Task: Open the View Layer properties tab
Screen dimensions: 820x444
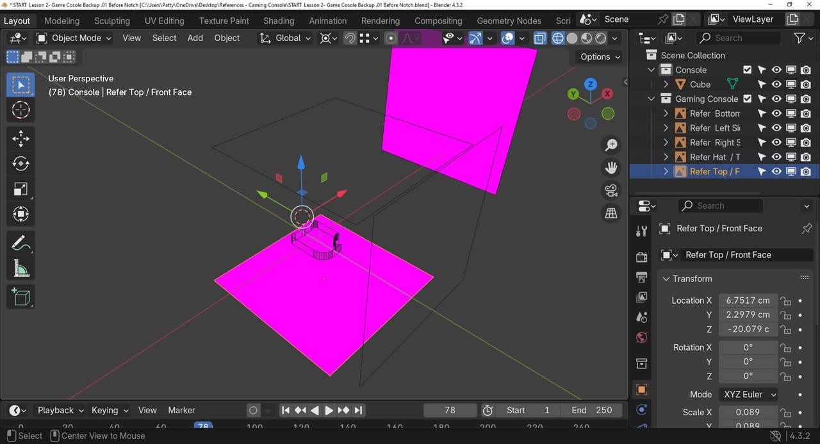Action: (x=641, y=297)
